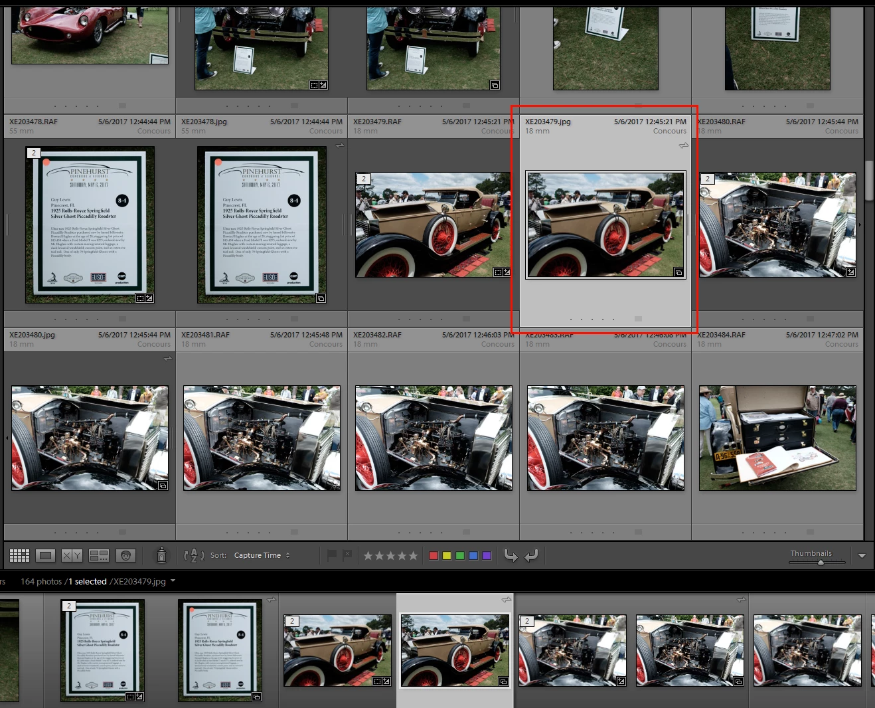Image resolution: width=875 pixels, height=708 pixels.
Task: Click '5/6/2017 12:47:02 PM' capture time
Action: coord(822,335)
